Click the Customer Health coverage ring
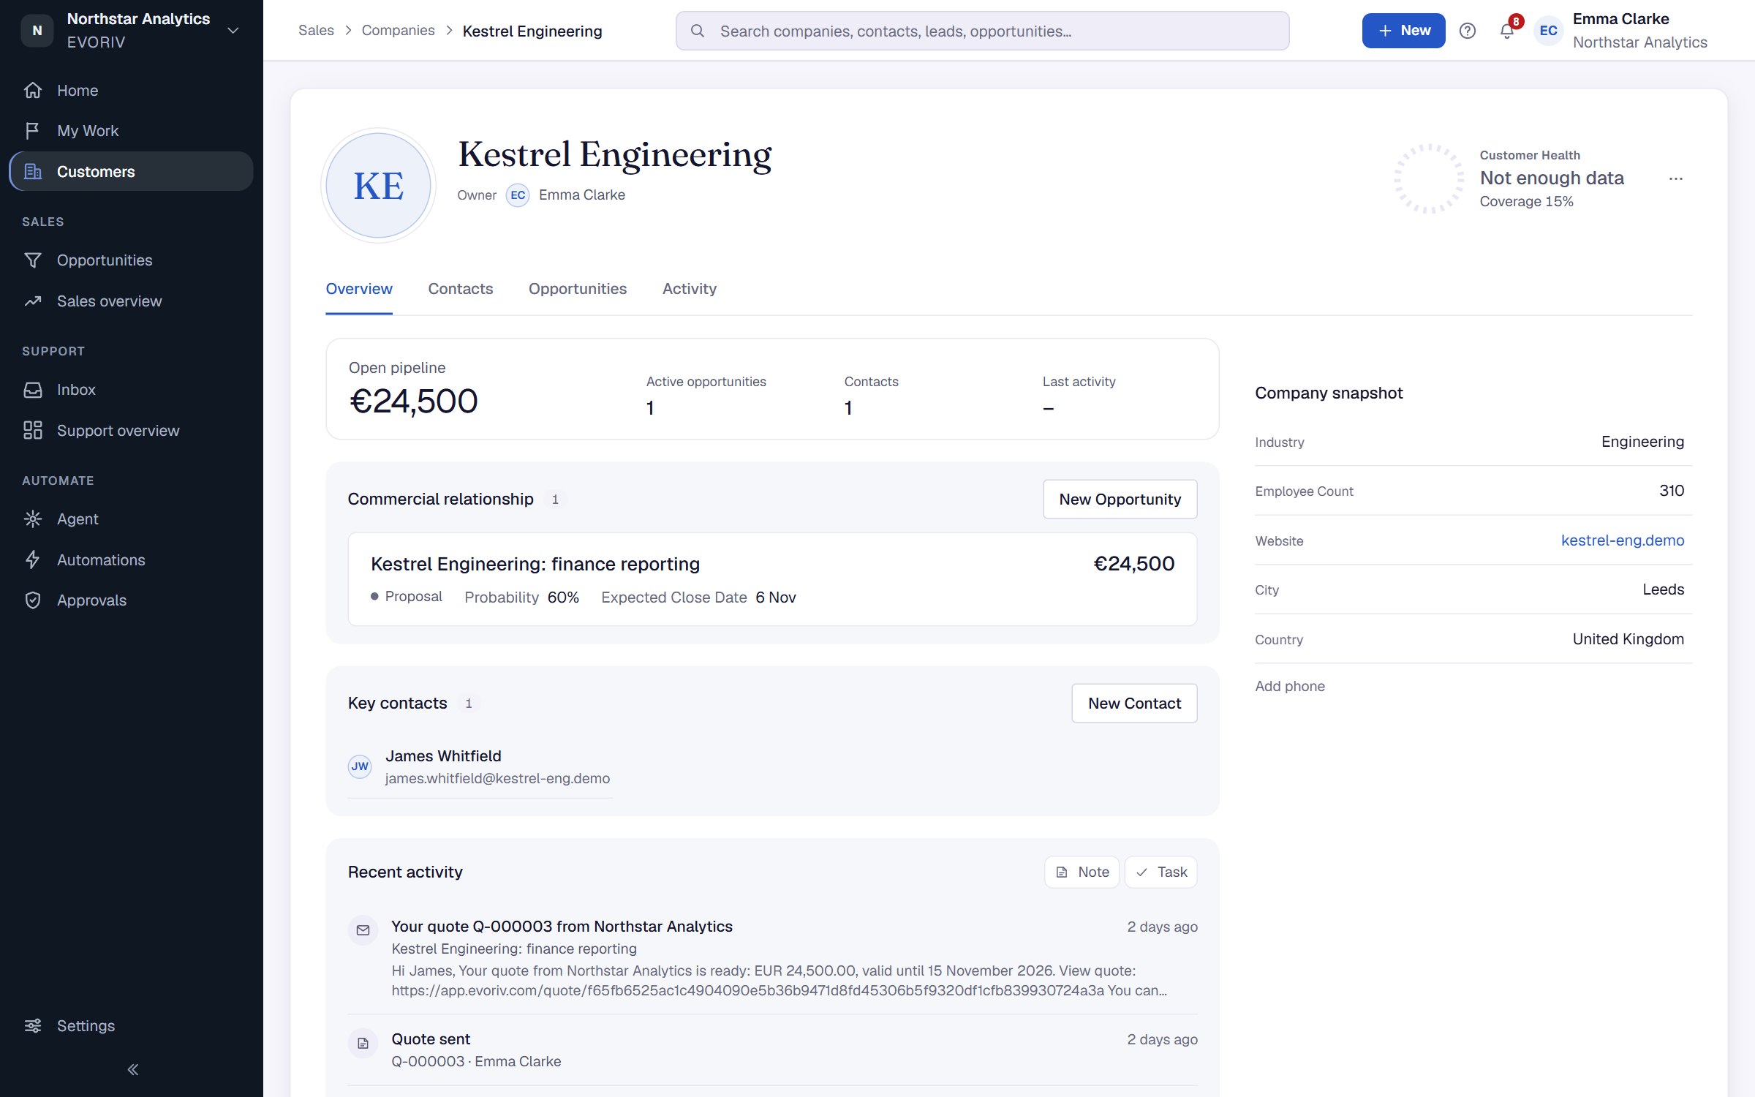The image size is (1755, 1097). (1429, 178)
